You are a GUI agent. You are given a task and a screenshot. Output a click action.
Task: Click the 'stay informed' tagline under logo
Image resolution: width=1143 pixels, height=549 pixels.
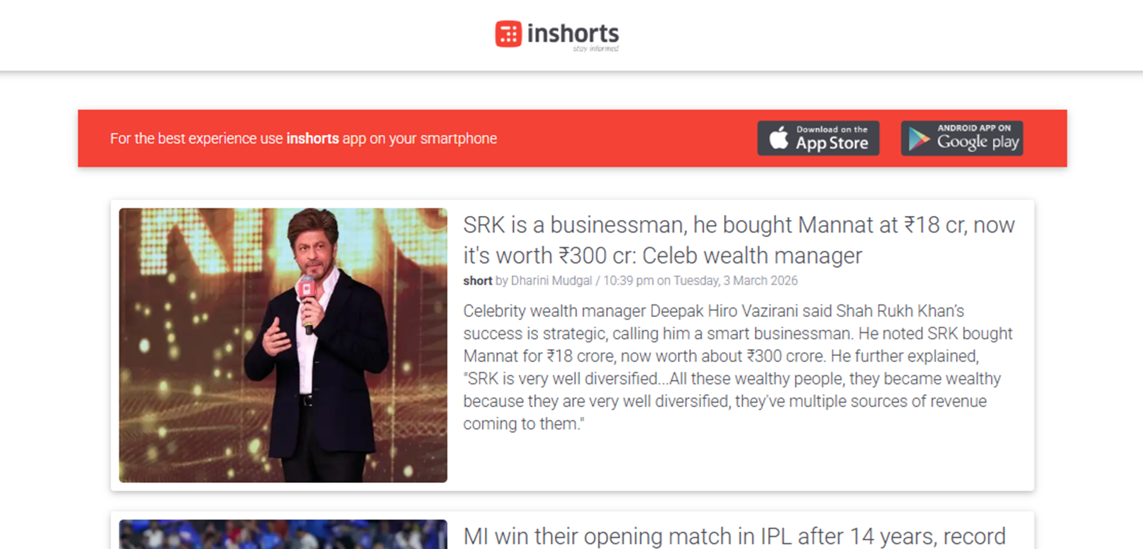[596, 49]
